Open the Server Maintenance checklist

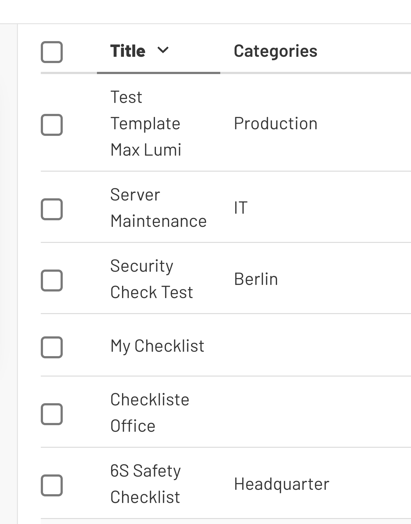(158, 207)
